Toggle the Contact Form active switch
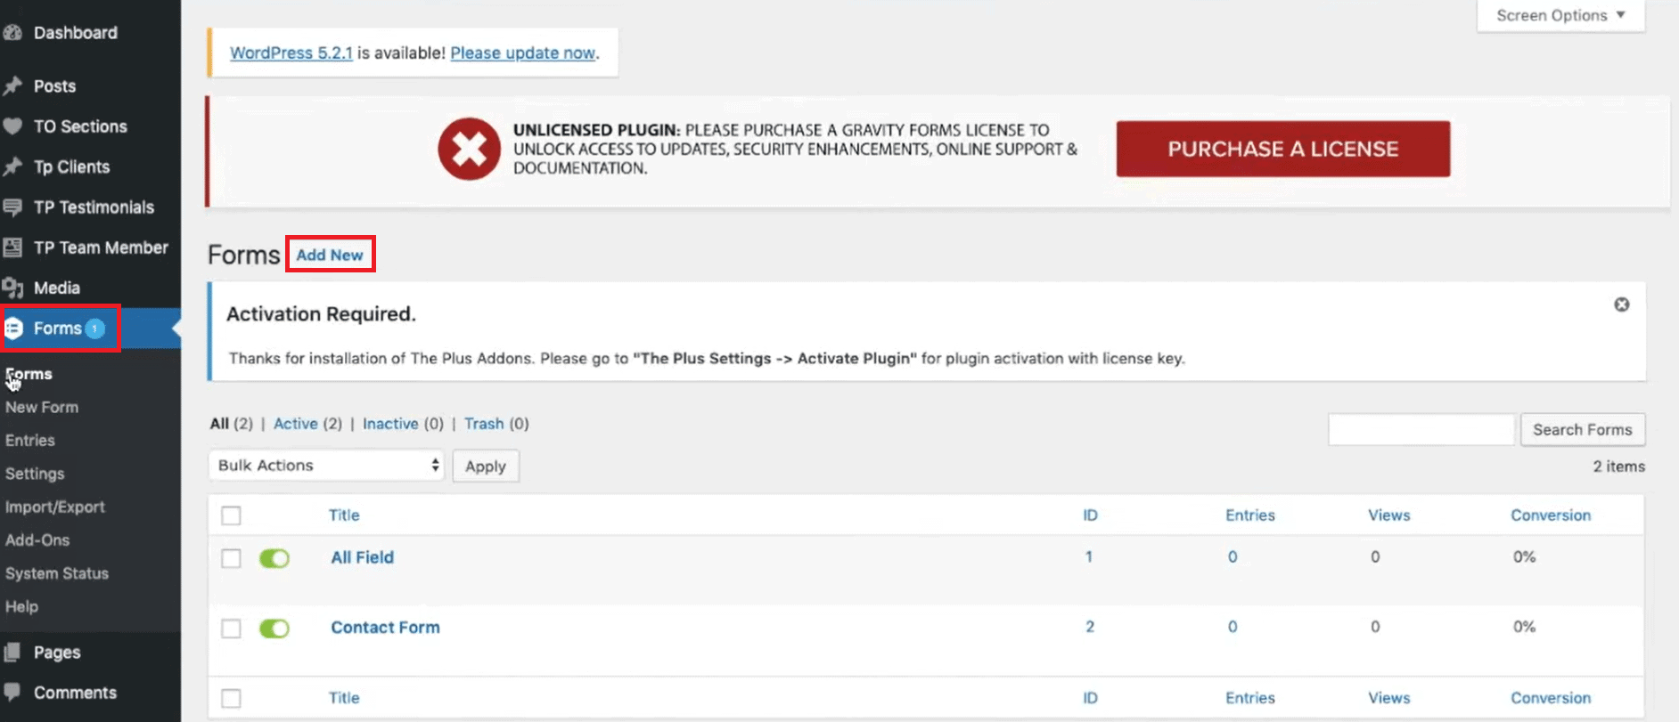1679x722 pixels. pyautogui.click(x=274, y=629)
